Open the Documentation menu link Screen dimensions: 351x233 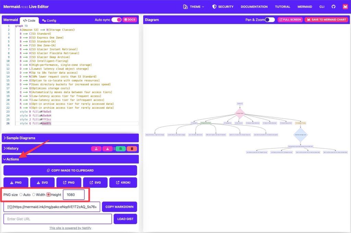(x=254, y=7)
